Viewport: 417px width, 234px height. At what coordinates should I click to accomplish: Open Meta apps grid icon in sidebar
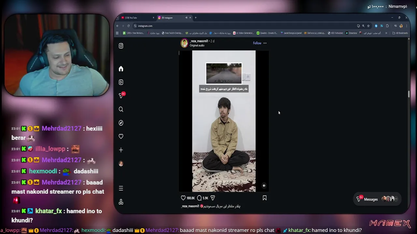click(x=121, y=202)
